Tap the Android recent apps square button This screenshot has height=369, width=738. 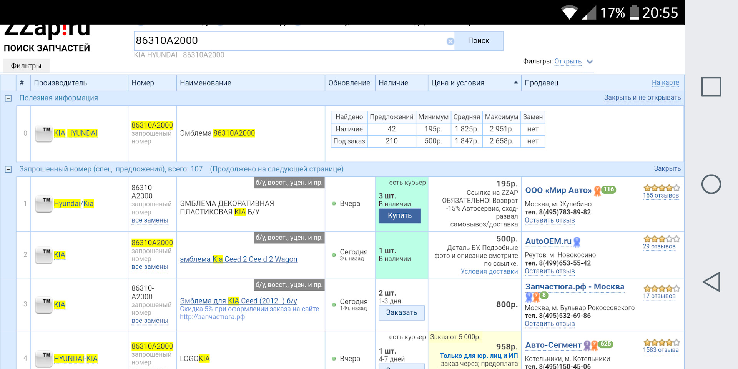[711, 86]
